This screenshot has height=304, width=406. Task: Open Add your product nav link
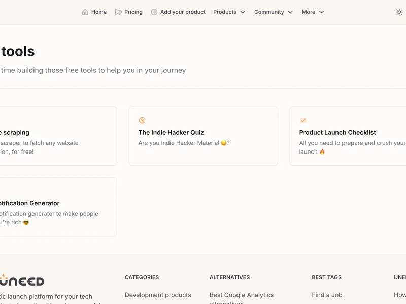tap(183, 12)
